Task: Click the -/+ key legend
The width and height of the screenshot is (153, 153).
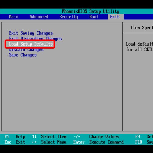Action: tap(77, 136)
